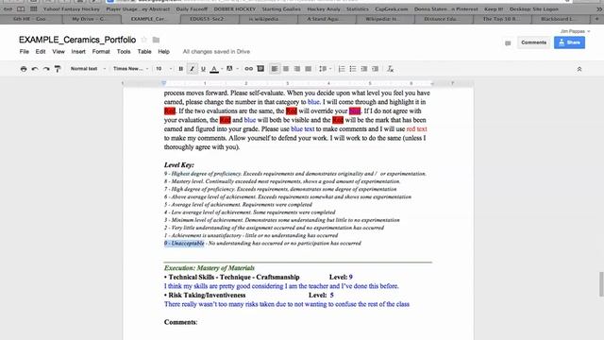
Task: Open the text color picker
Action: point(214,69)
